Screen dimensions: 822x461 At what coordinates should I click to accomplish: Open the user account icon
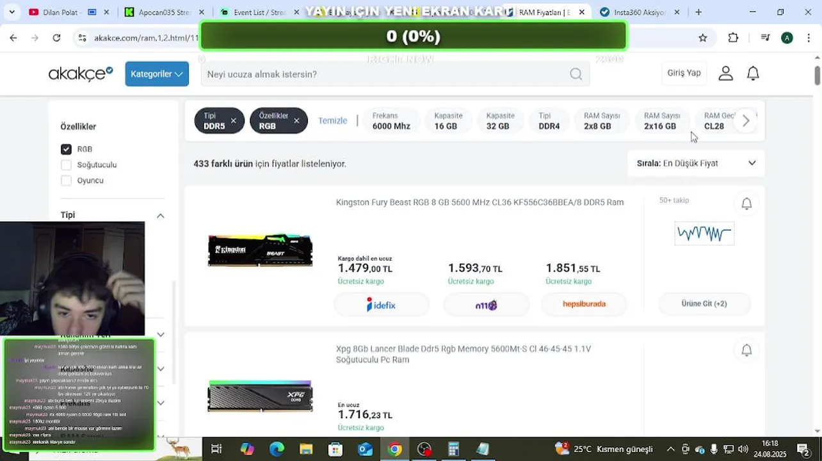(x=725, y=74)
